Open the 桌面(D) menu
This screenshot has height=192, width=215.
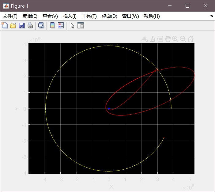pos(109,16)
